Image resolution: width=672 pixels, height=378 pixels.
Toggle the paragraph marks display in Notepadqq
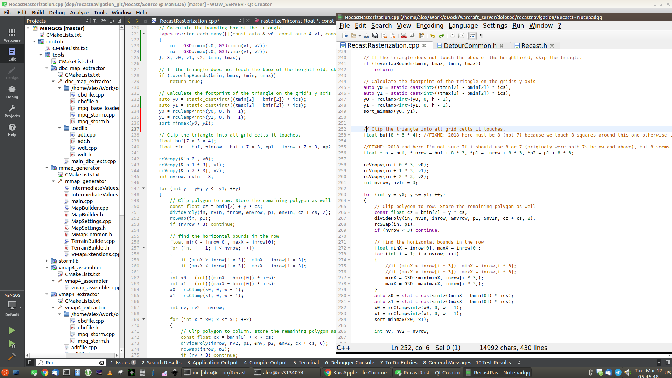click(482, 36)
